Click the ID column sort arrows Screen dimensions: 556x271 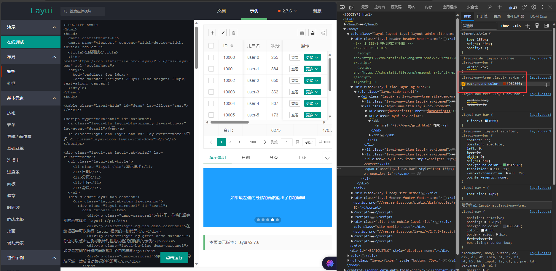(x=232, y=46)
